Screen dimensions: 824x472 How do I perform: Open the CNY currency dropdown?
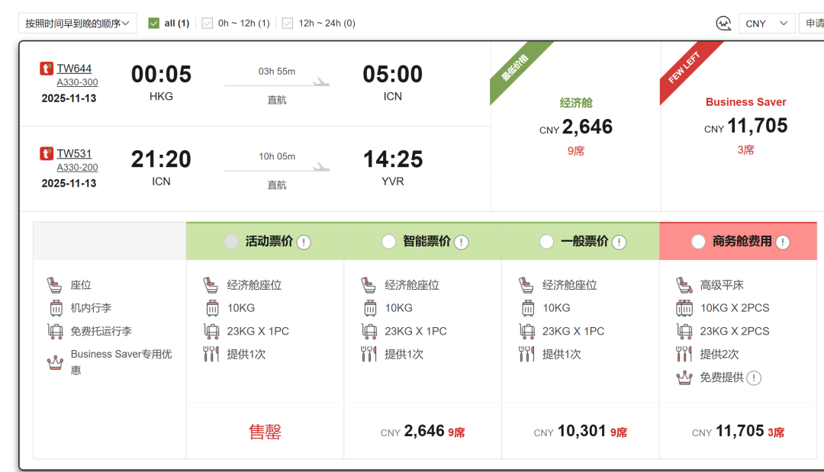coord(766,24)
